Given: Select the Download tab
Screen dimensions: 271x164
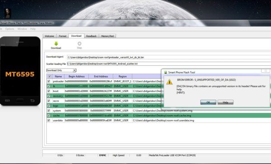Looking at the screenshot, I should point(76,36).
